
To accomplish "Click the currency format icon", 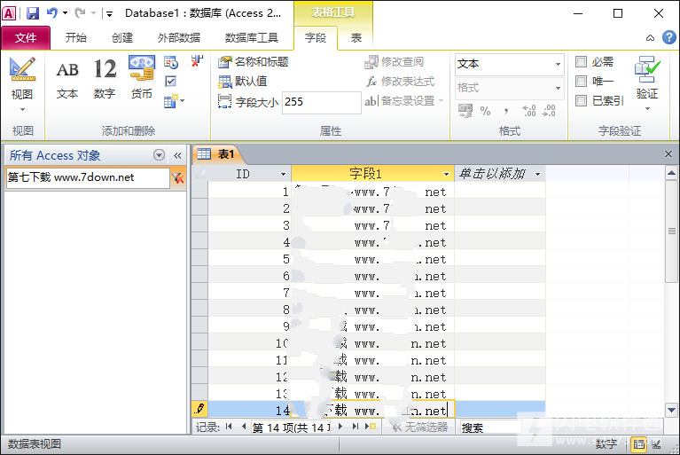I will coord(465,111).
